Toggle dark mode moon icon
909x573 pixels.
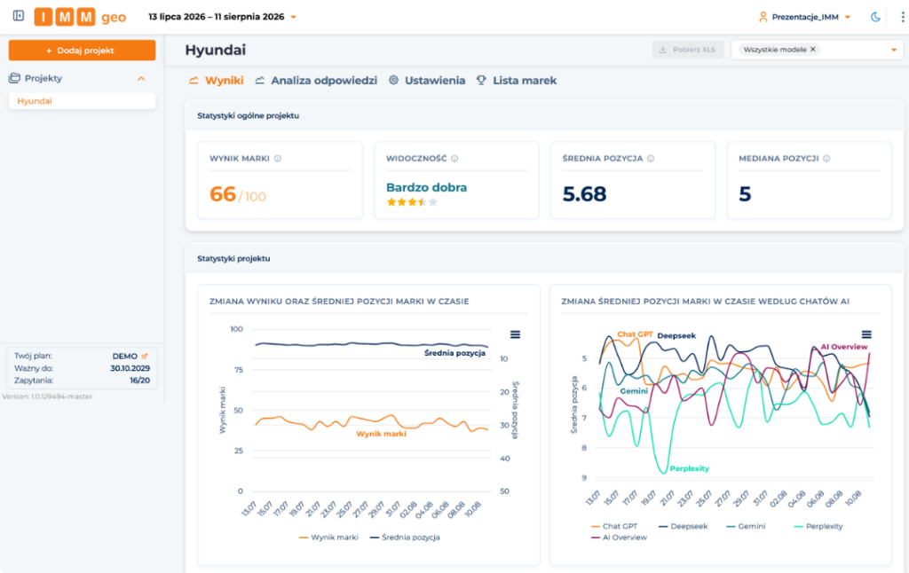(875, 17)
